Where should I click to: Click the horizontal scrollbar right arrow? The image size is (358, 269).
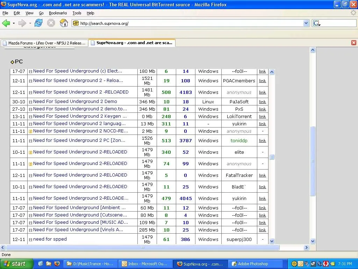[x=306, y=248]
